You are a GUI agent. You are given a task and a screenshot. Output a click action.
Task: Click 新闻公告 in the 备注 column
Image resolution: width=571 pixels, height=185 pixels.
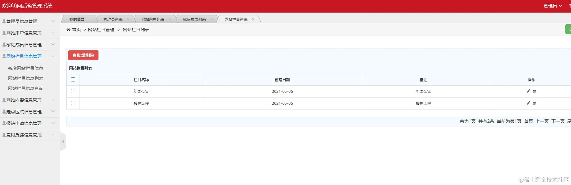pos(423,91)
